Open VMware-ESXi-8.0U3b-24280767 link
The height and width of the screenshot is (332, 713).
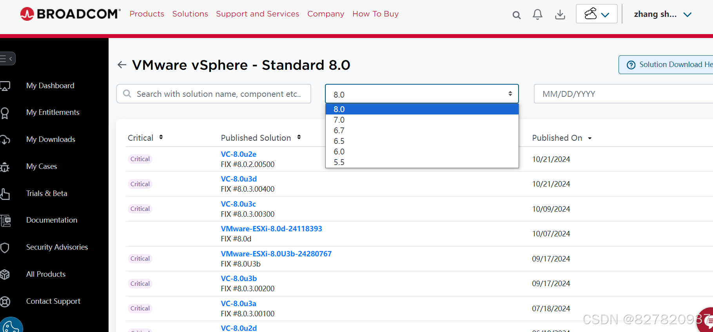276,254
